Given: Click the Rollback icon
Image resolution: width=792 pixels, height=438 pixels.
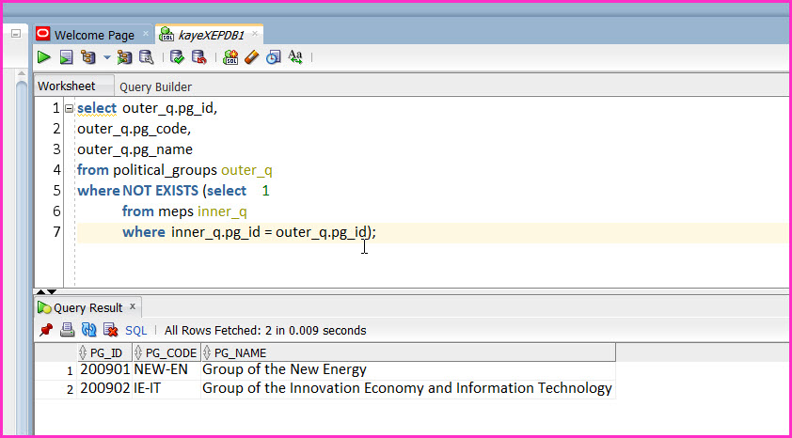Looking at the screenshot, I should 198,57.
